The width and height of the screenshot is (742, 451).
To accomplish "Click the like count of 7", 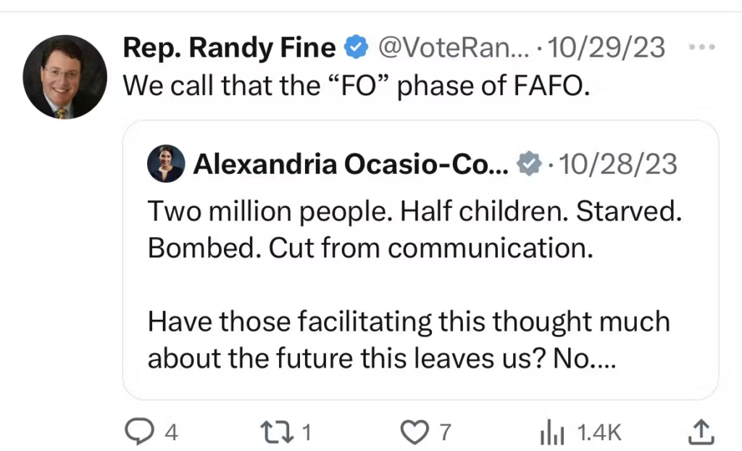I will tap(446, 433).
